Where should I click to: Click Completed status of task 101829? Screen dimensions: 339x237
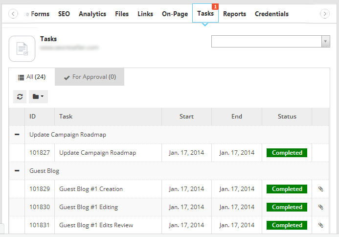[287, 189]
